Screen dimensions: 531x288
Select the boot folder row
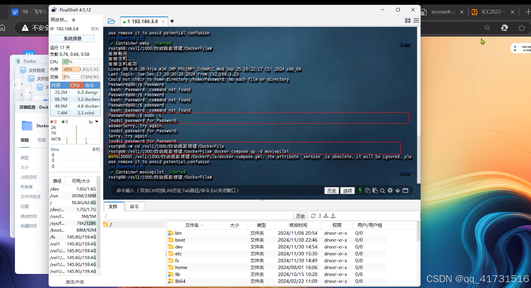[x=277, y=240]
